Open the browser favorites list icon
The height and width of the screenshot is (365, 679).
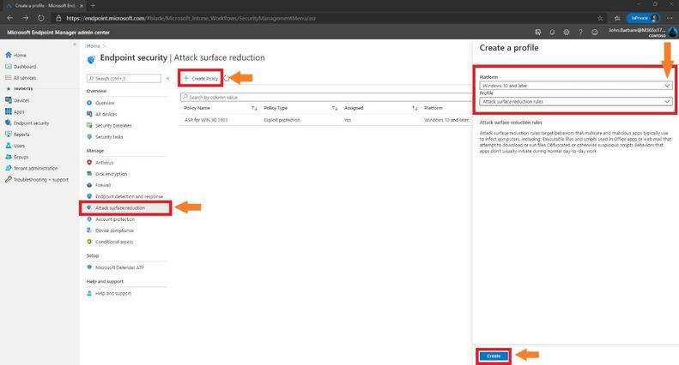click(x=617, y=18)
